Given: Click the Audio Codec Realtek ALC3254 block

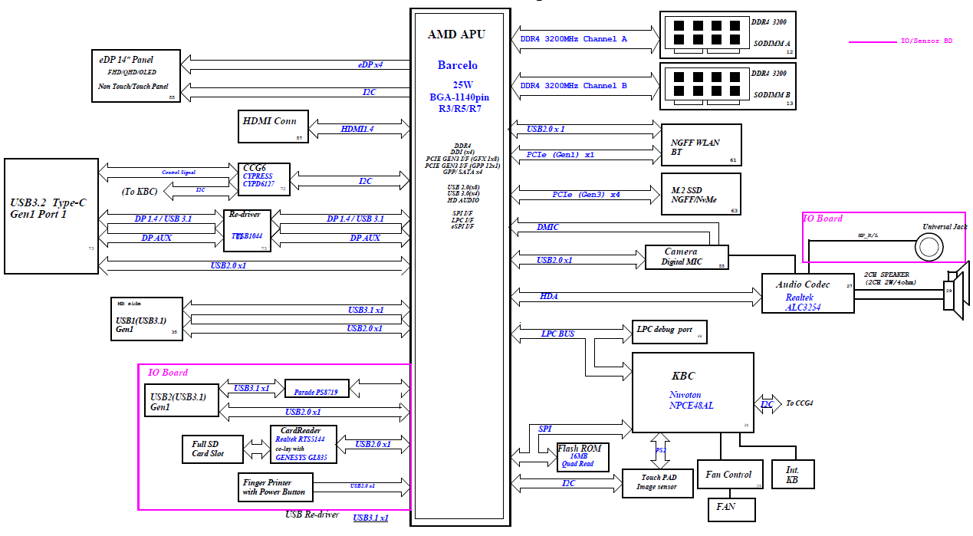Looking at the screenshot, I should tap(807, 294).
